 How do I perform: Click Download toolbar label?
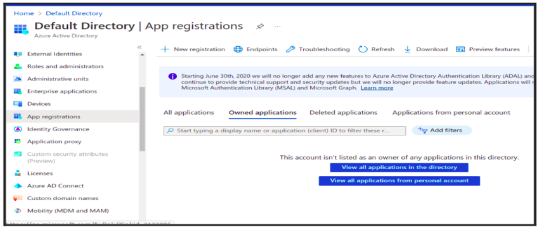[x=432, y=49]
